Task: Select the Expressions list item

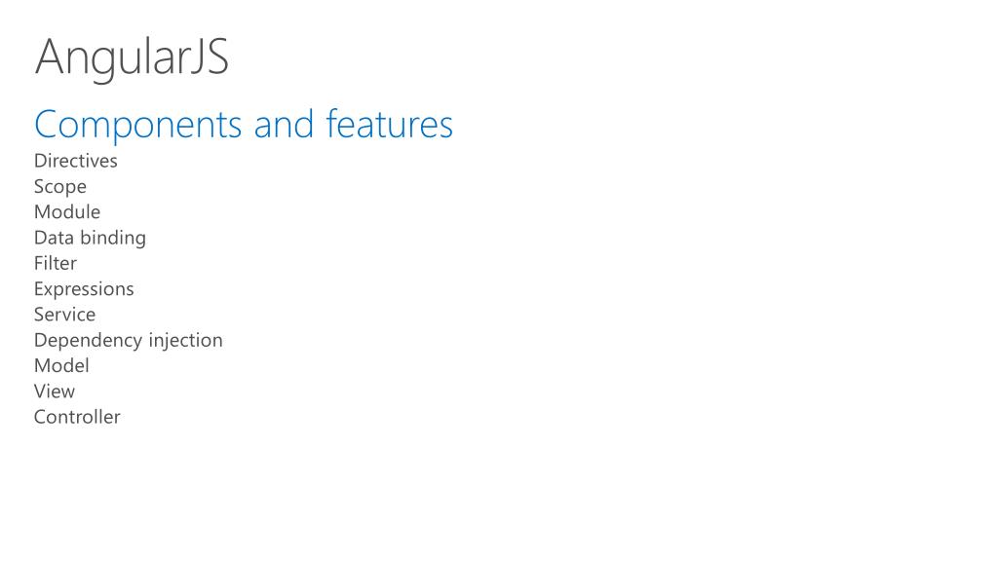Action: tap(84, 288)
